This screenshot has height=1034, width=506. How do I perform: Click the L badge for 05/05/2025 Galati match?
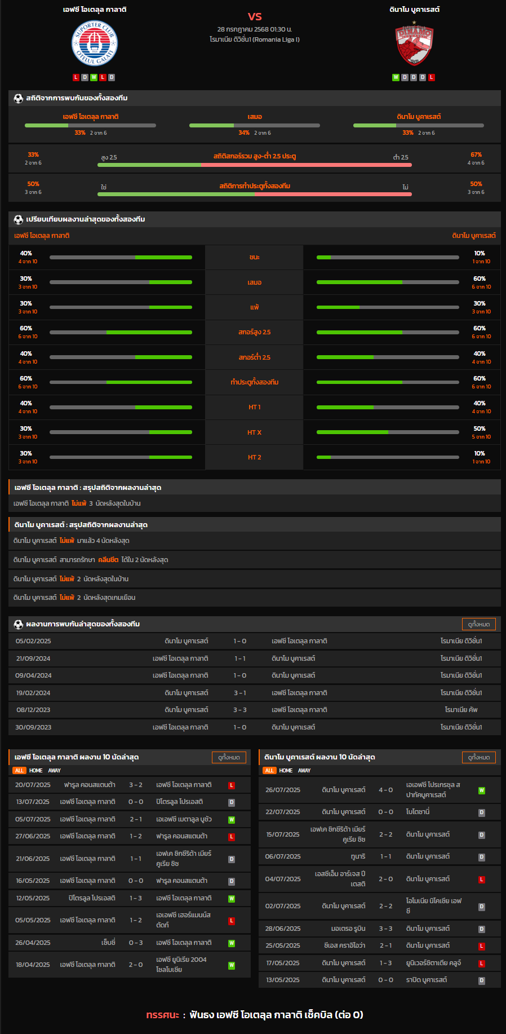coord(232,921)
